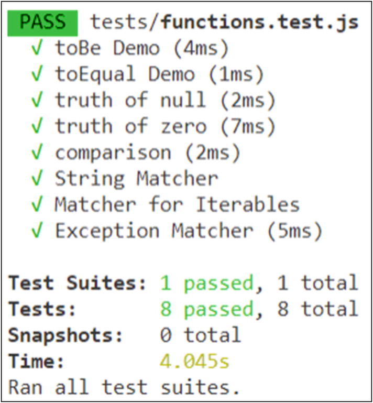Click the checkmark beside truth of zero
This screenshot has width=373, height=403.
(x=36, y=126)
